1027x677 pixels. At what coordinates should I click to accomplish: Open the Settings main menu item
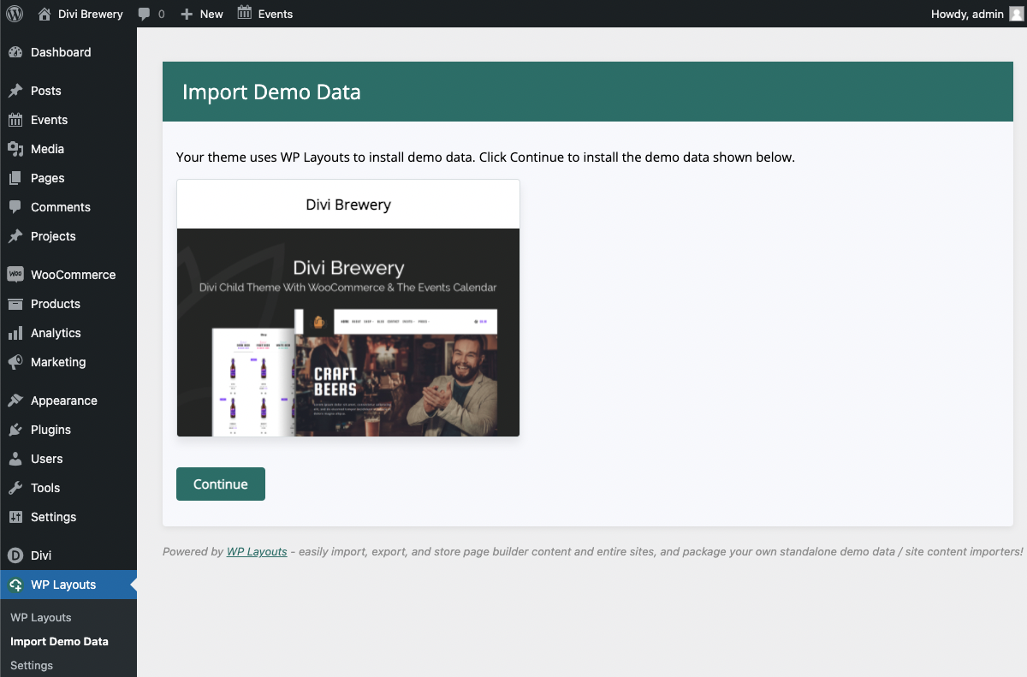click(x=68, y=517)
